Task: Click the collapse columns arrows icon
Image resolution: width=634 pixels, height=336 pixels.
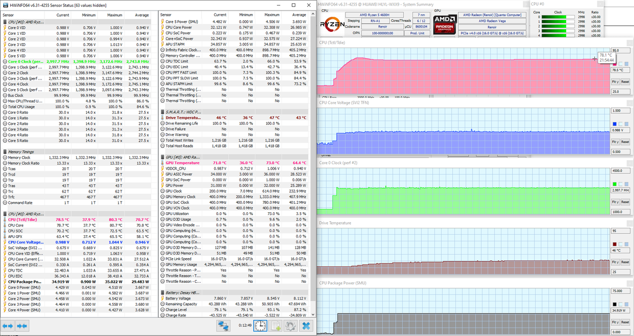Action: pyautogui.click(x=22, y=326)
